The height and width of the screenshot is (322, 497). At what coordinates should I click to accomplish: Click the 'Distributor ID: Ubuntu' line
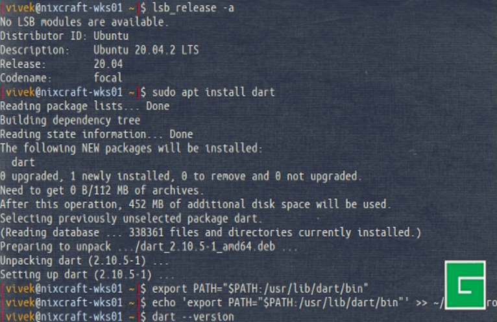click(x=64, y=36)
